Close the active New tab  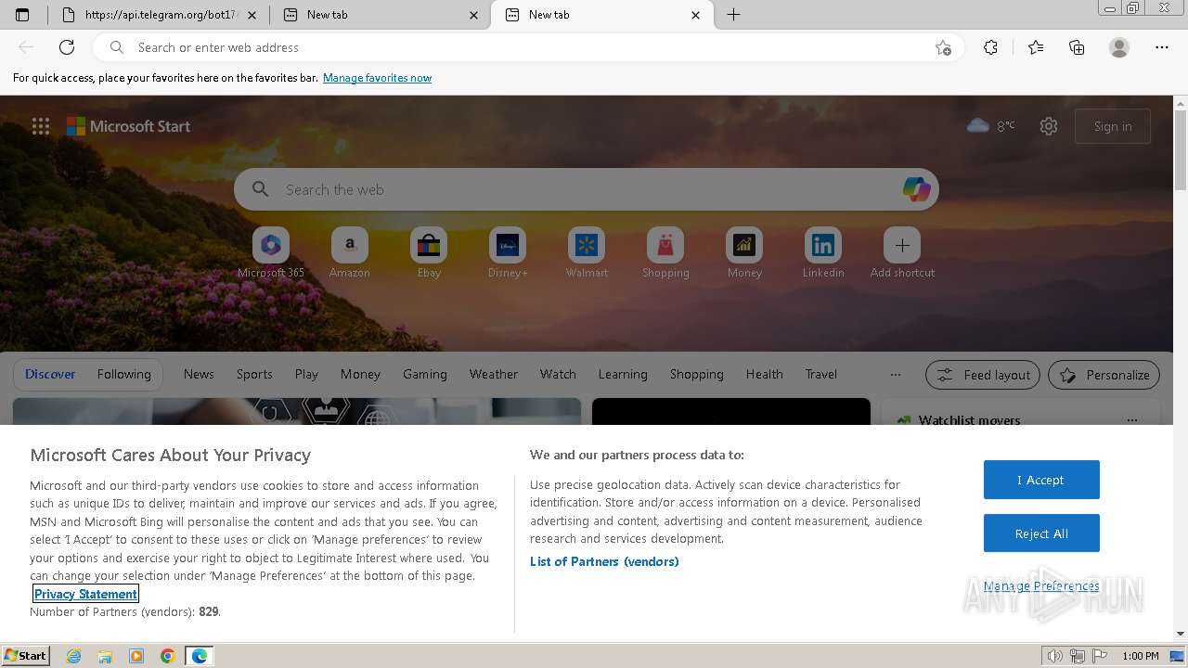click(696, 15)
